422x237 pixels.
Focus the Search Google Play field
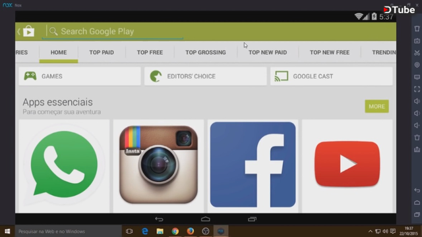[113, 32]
